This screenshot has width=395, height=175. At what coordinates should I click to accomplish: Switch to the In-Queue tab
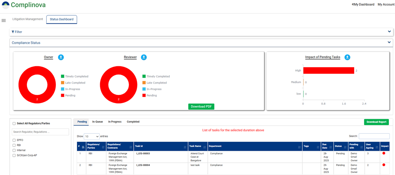(x=97, y=122)
